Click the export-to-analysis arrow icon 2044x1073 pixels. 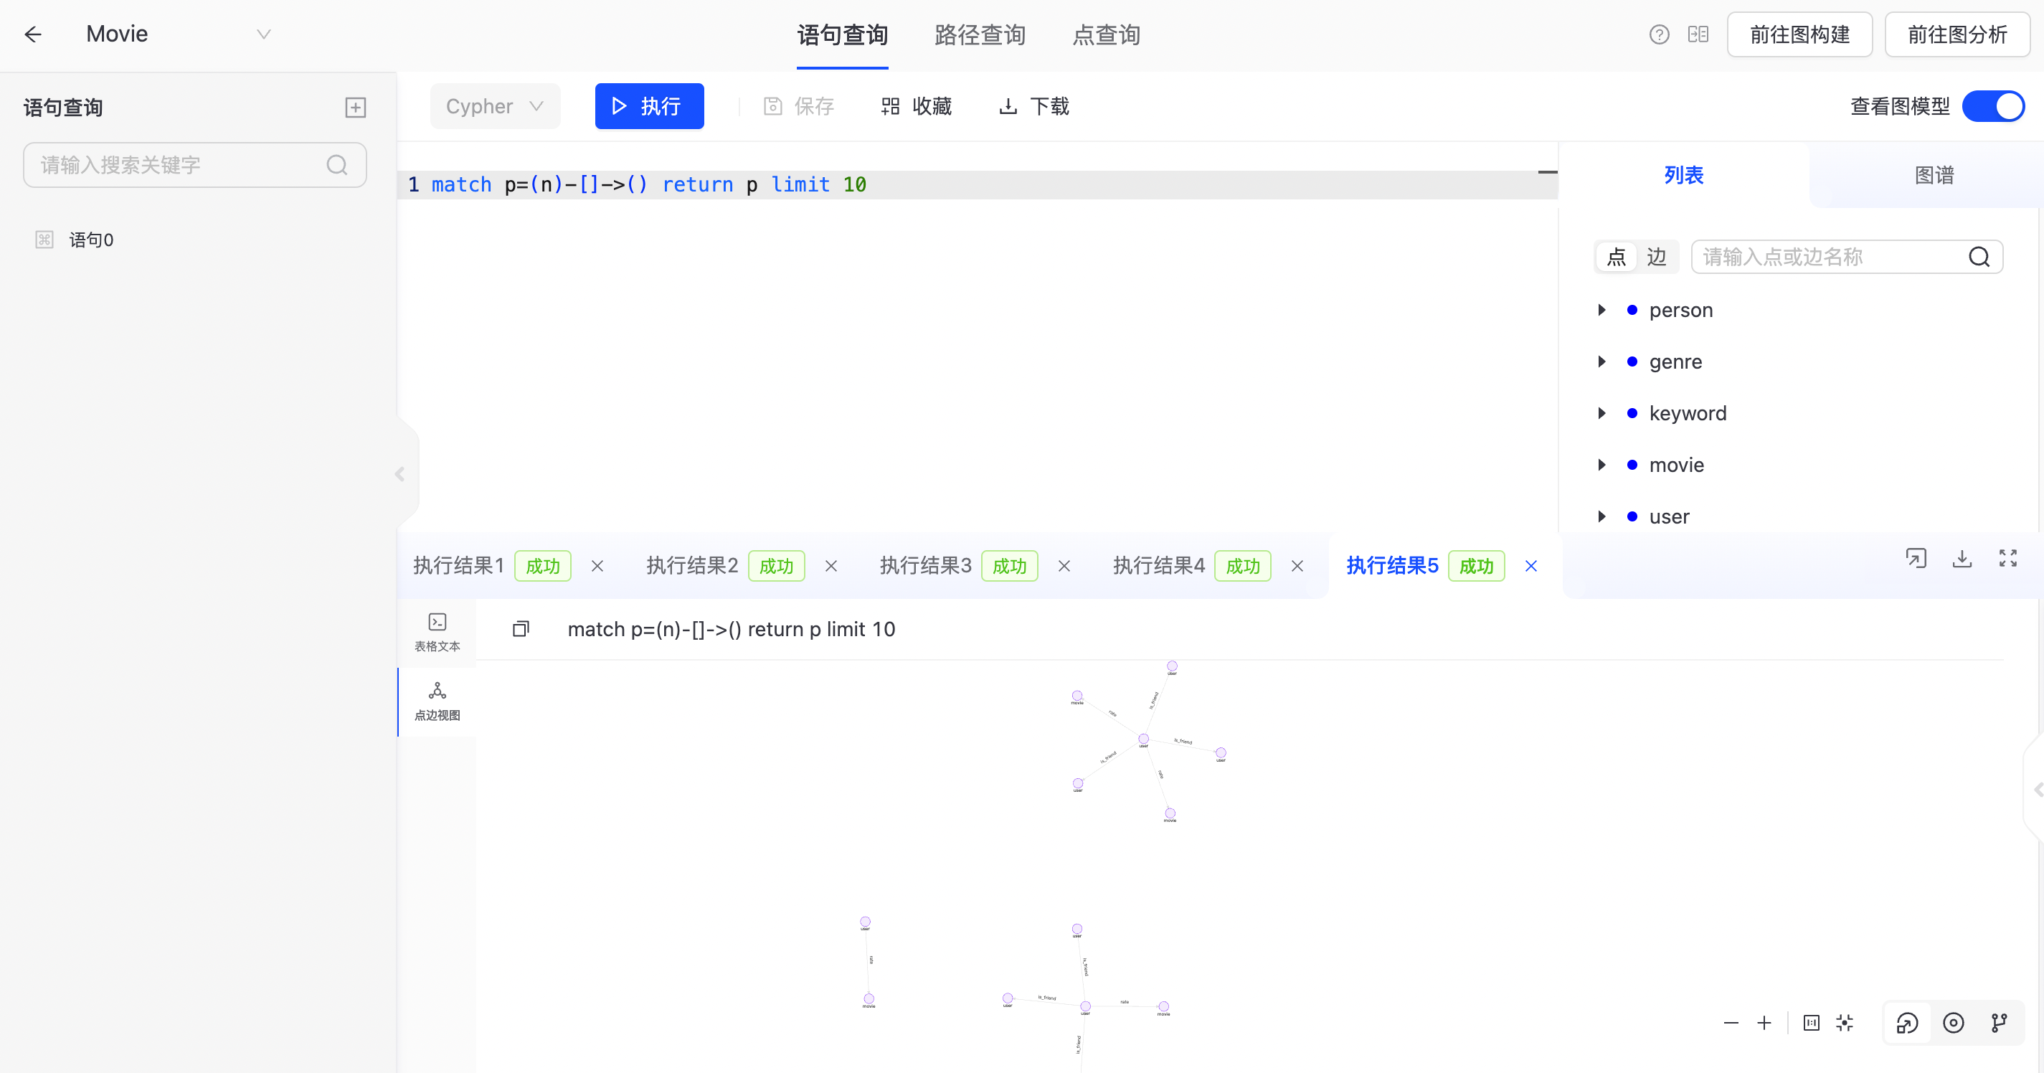pyautogui.click(x=1916, y=559)
